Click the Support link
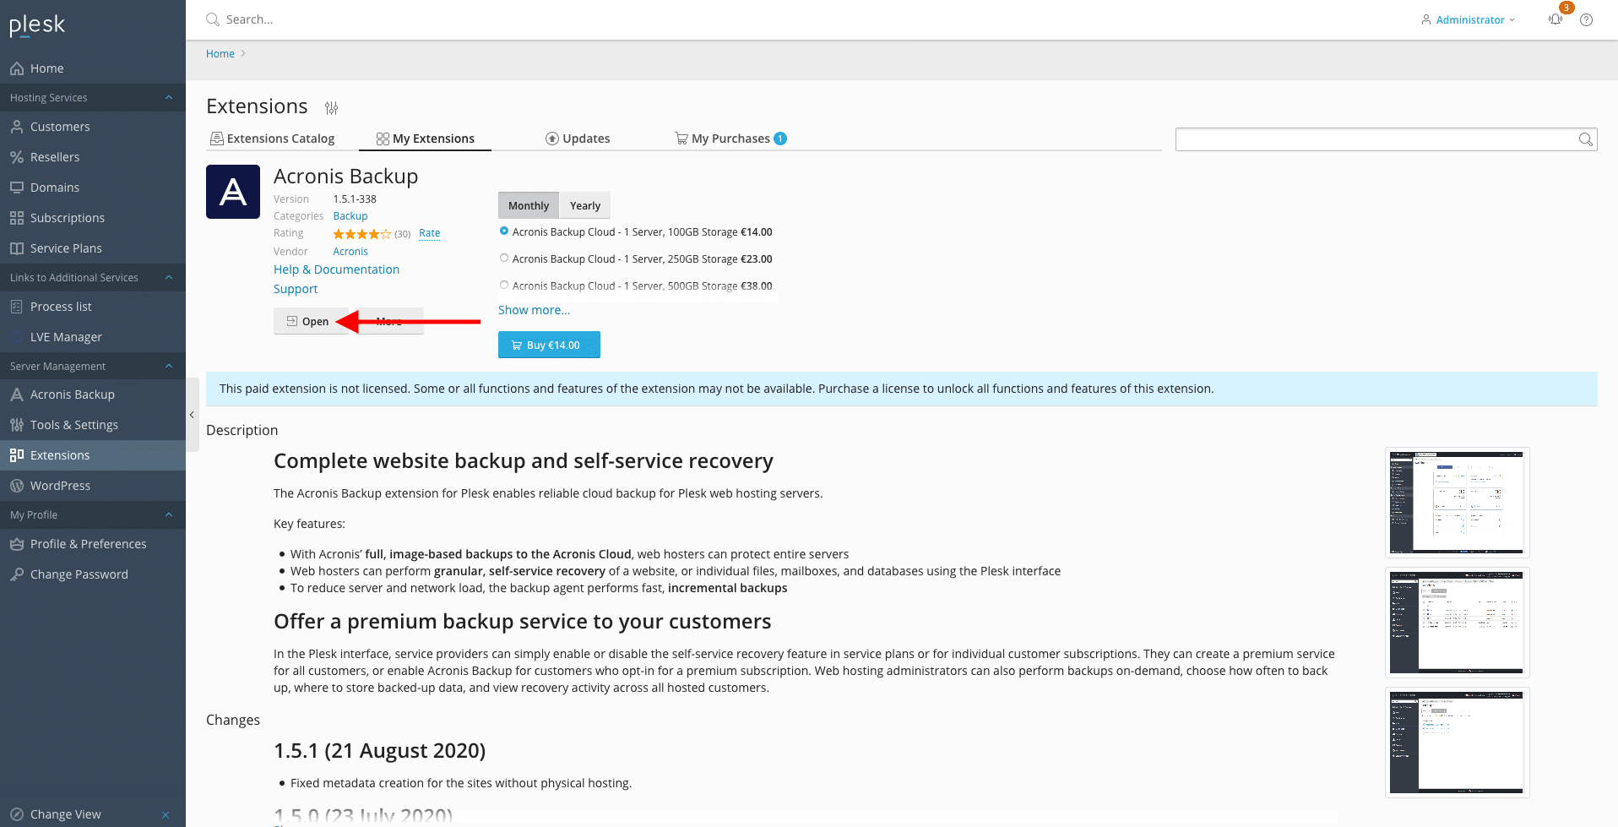The image size is (1618, 827). pos(296,289)
